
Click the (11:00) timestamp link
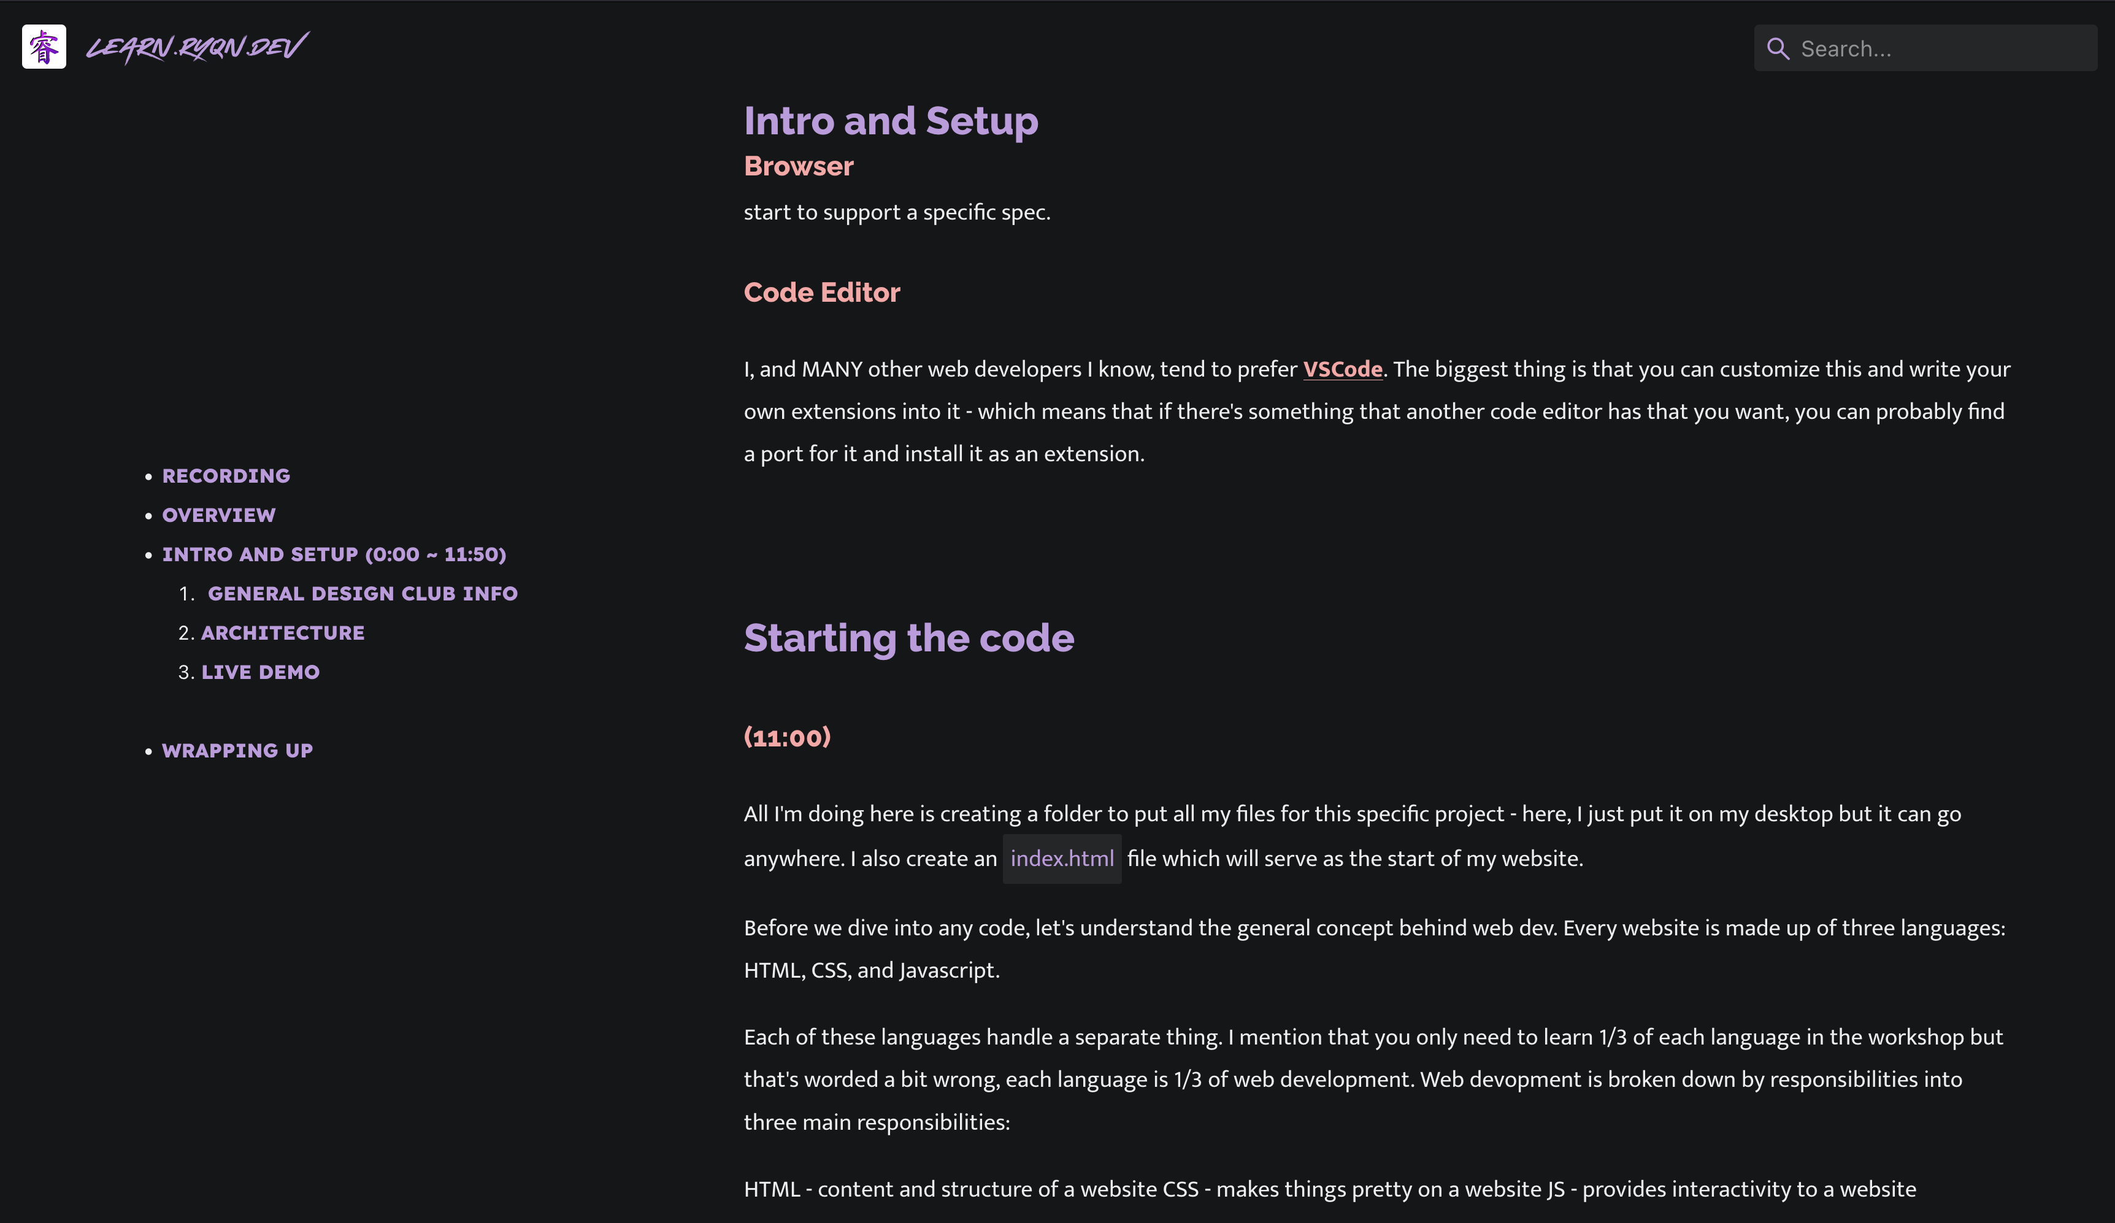[x=786, y=738]
